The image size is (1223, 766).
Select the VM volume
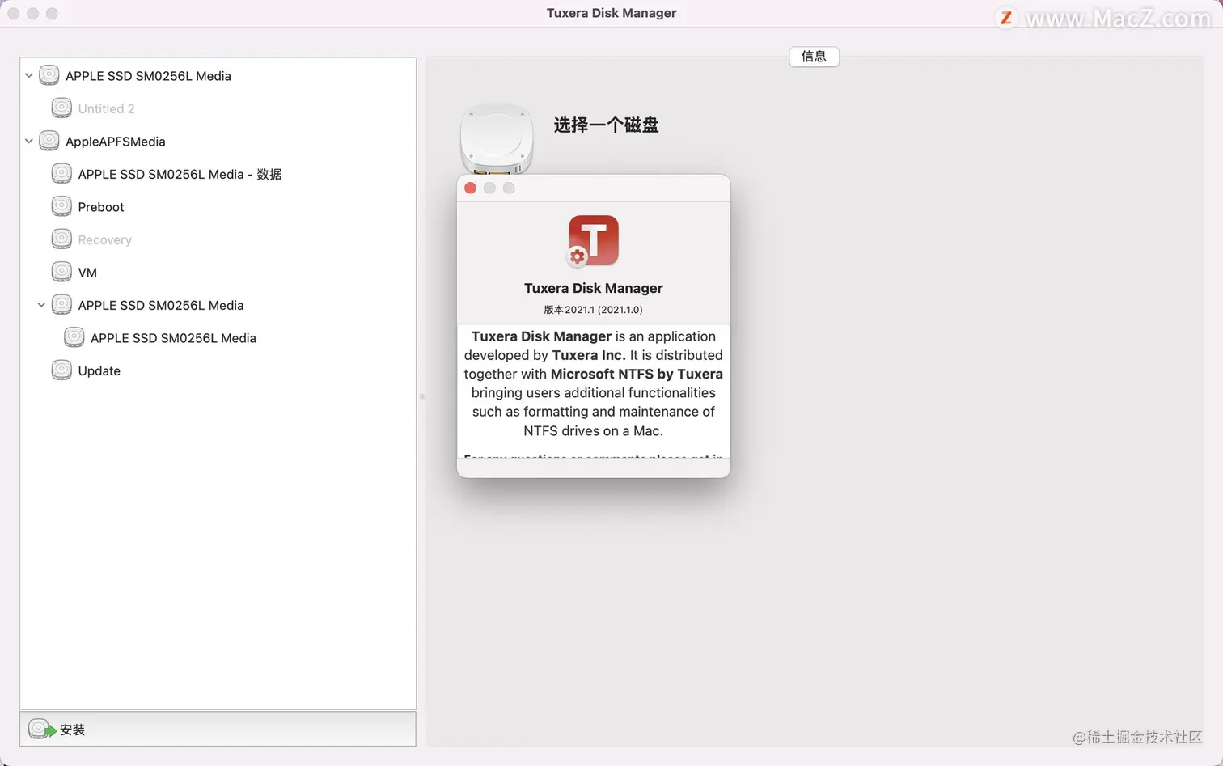point(87,273)
